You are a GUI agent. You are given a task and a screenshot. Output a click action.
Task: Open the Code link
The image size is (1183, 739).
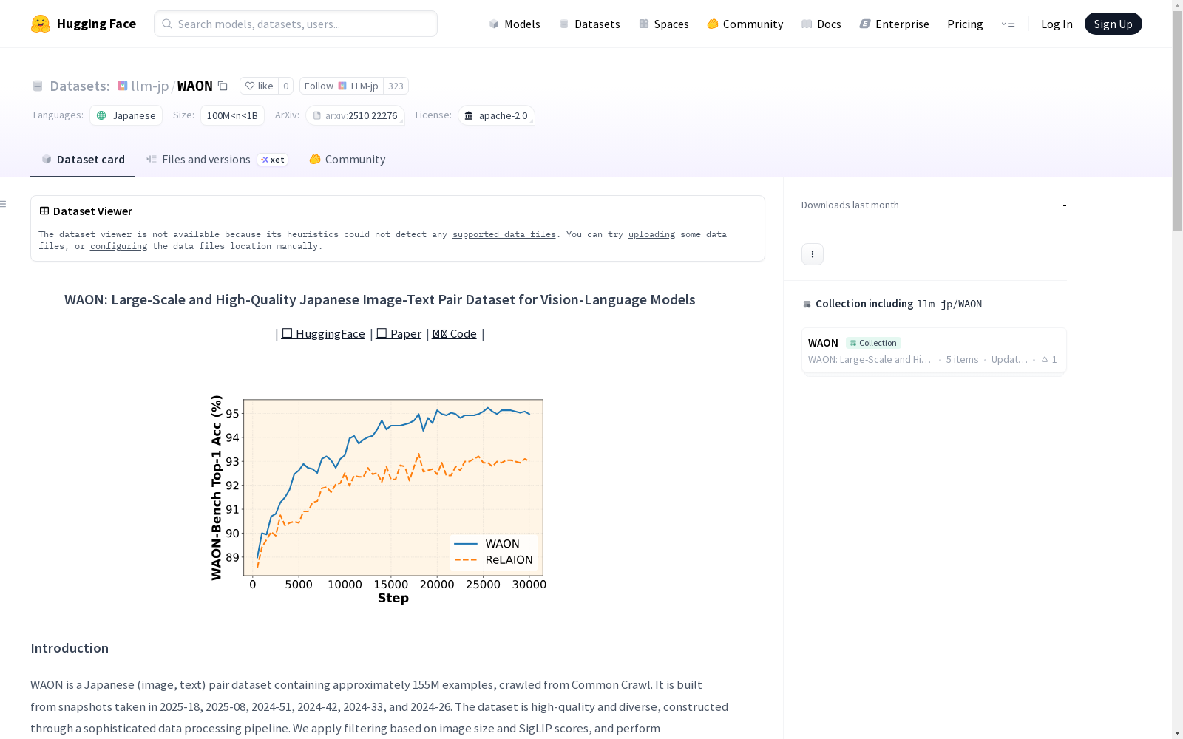tap(455, 334)
